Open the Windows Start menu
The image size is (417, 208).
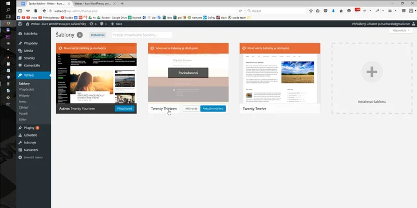(x=8, y=3)
